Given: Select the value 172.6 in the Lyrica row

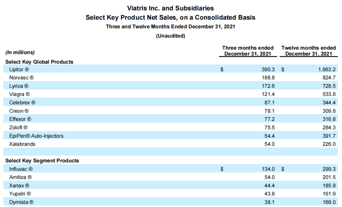Looking at the screenshot, I should pos(268,86).
